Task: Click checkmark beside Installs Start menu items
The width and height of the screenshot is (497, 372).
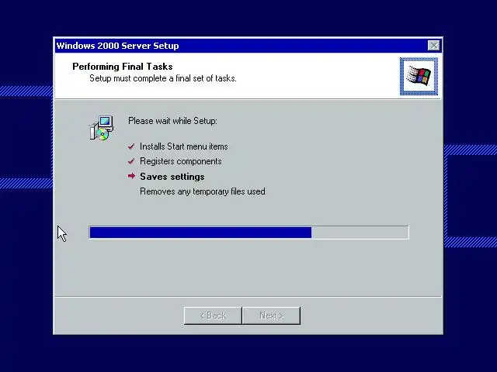Action: click(x=131, y=146)
